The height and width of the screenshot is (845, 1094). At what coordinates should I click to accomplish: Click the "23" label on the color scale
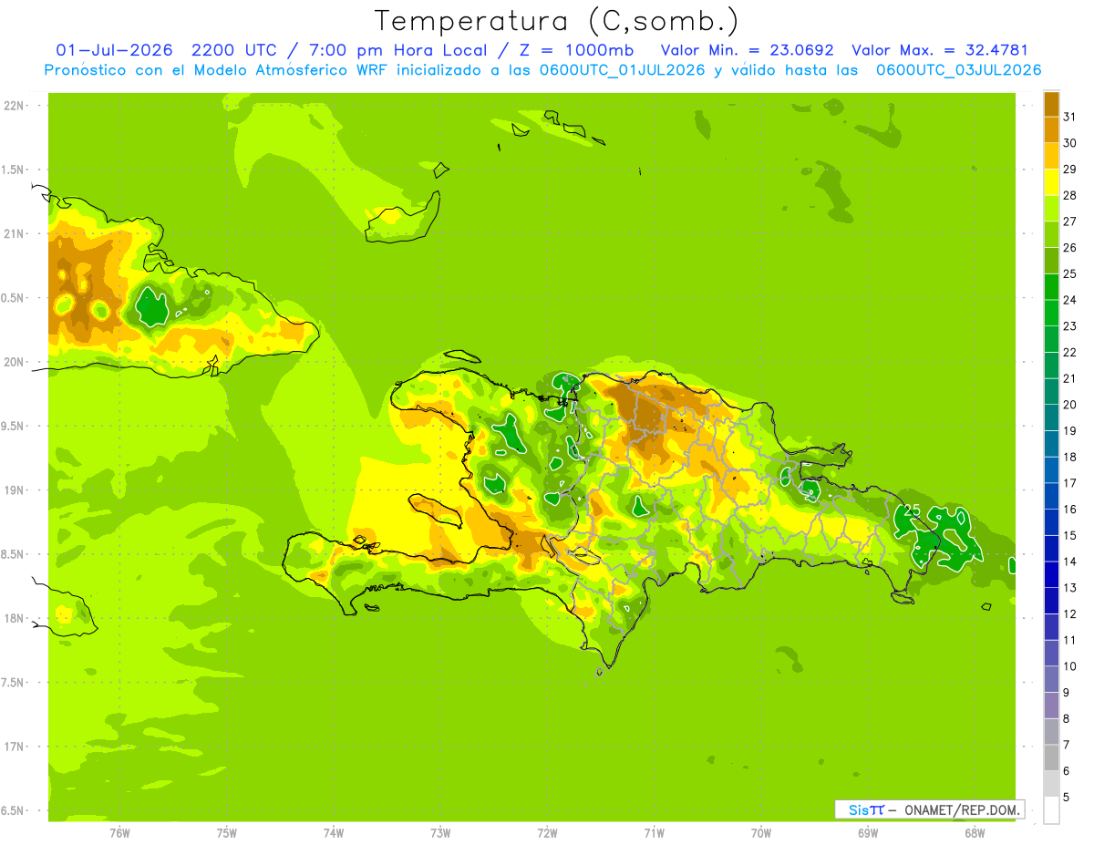point(1069,326)
